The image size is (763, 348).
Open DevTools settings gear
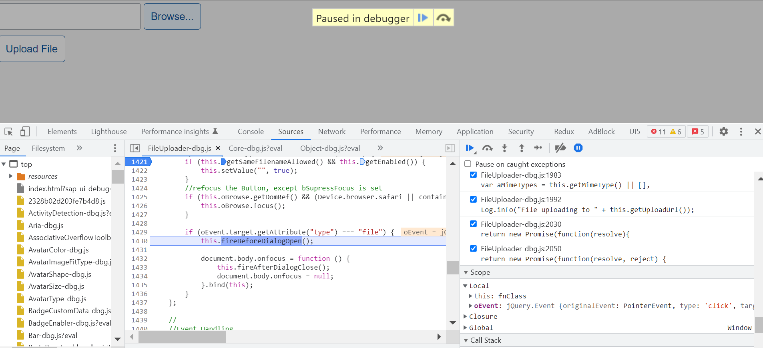(x=723, y=132)
